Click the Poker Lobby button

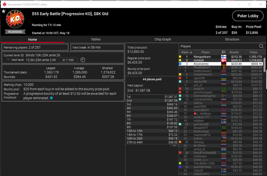coord(248,16)
